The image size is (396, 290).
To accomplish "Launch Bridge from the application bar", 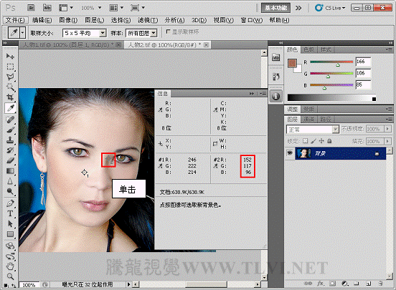I will tap(32, 8).
